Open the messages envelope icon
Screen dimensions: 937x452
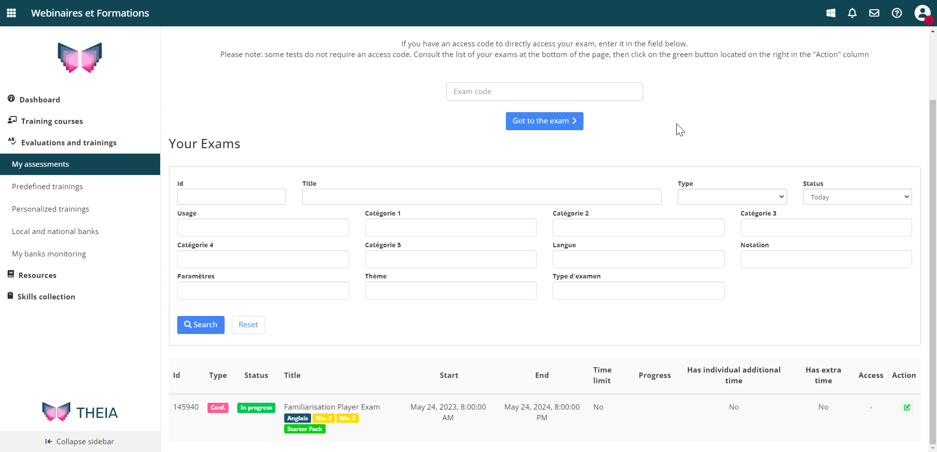[x=874, y=13]
